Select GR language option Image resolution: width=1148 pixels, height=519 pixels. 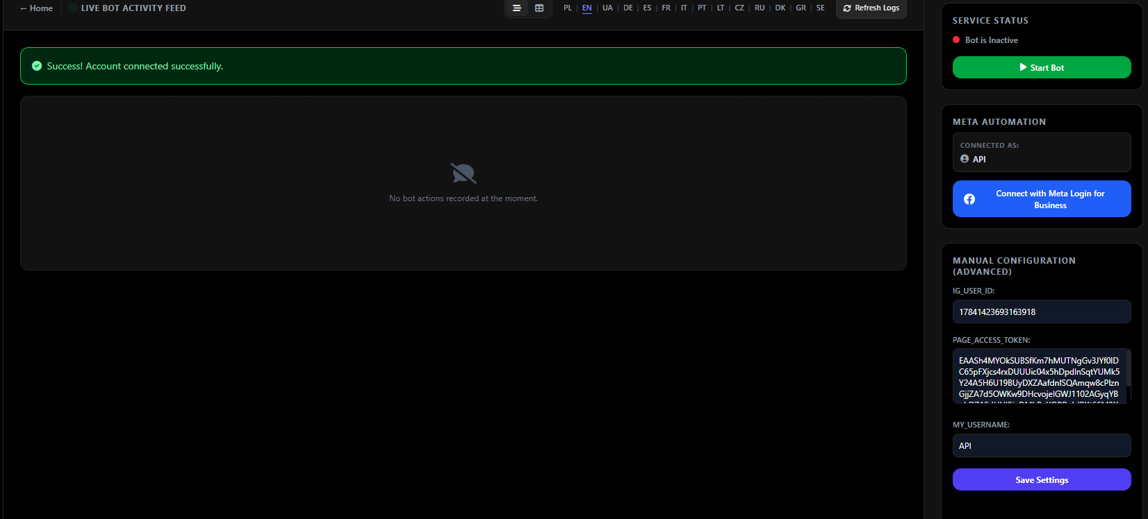click(801, 8)
